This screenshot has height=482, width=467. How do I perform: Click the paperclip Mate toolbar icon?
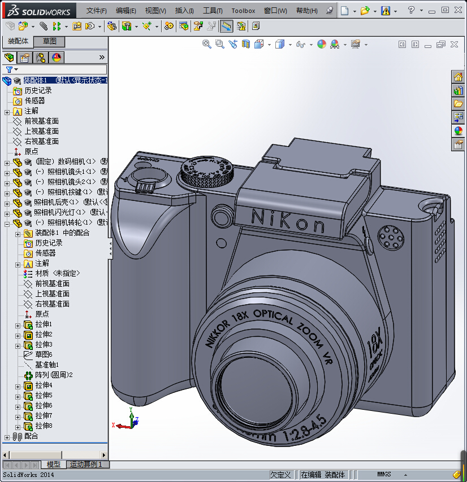(x=44, y=26)
